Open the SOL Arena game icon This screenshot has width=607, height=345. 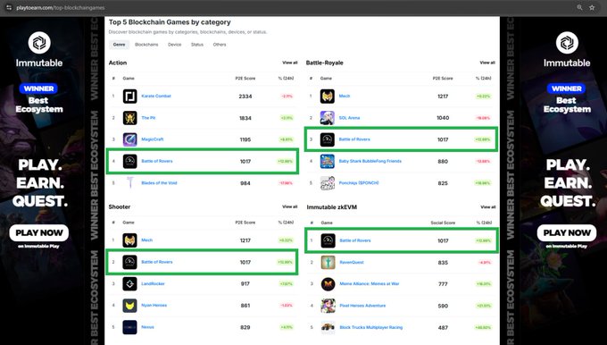point(328,118)
